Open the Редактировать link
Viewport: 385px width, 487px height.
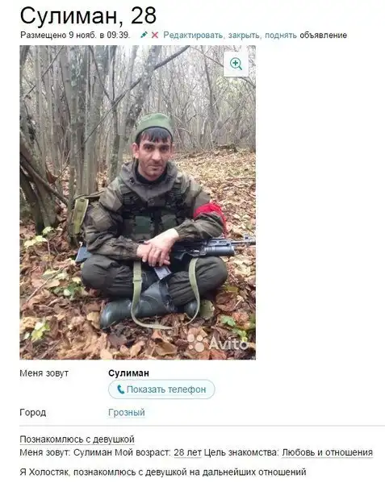click(x=193, y=35)
